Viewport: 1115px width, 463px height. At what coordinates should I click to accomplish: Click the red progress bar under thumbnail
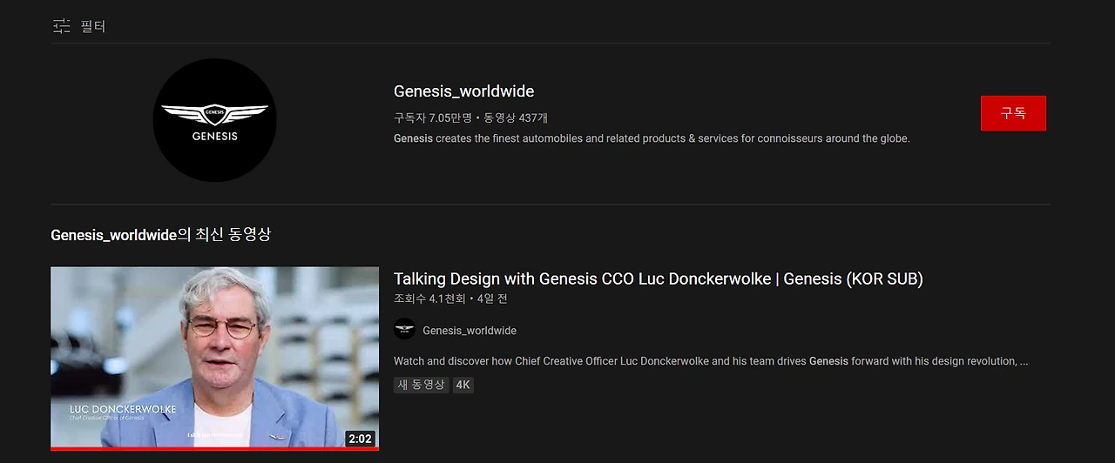(215, 449)
